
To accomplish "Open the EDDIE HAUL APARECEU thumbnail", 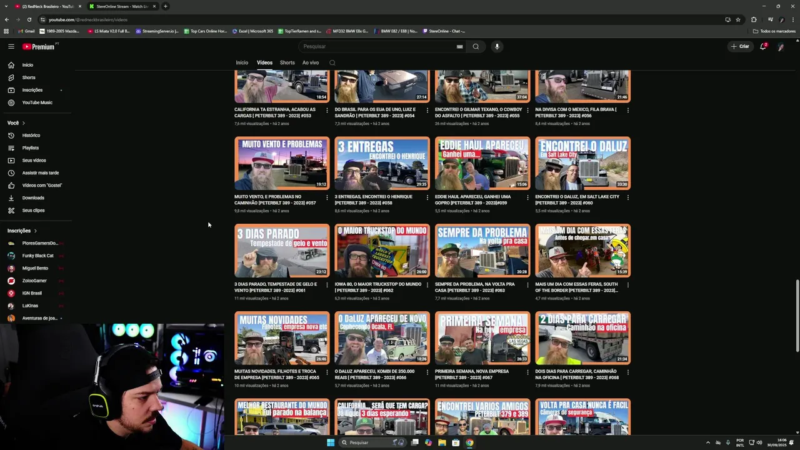I will coord(482,163).
